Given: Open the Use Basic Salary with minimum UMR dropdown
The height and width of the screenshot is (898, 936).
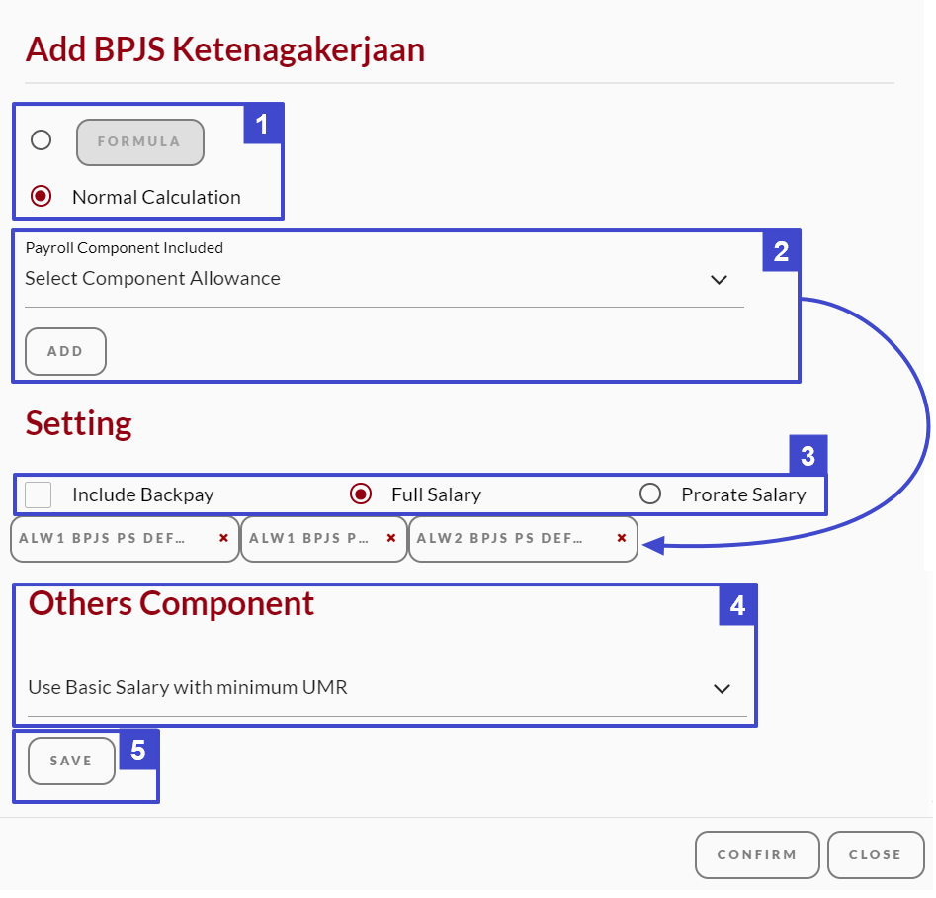Looking at the screenshot, I should 386,688.
